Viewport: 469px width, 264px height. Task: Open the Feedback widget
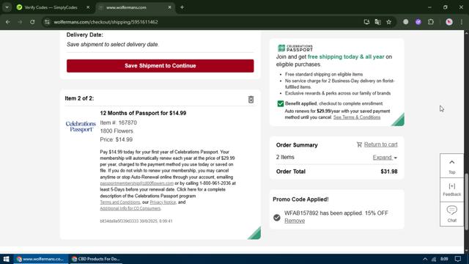coord(451,190)
